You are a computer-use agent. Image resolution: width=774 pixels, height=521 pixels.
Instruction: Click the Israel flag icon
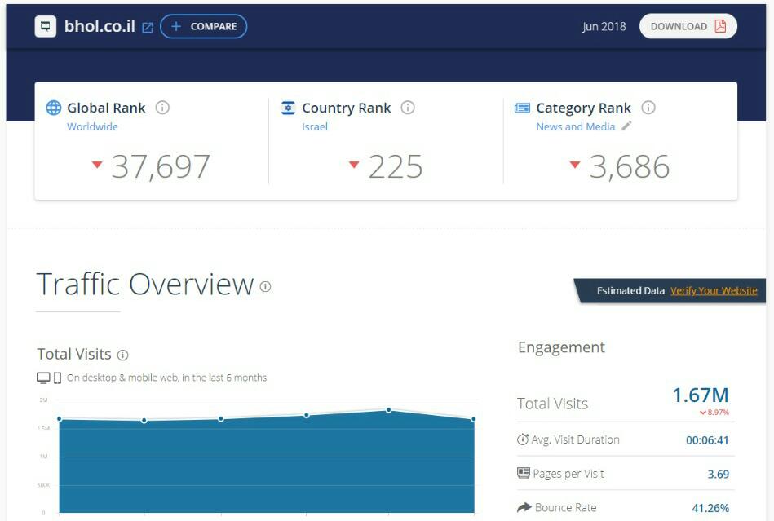click(x=288, y=108)
